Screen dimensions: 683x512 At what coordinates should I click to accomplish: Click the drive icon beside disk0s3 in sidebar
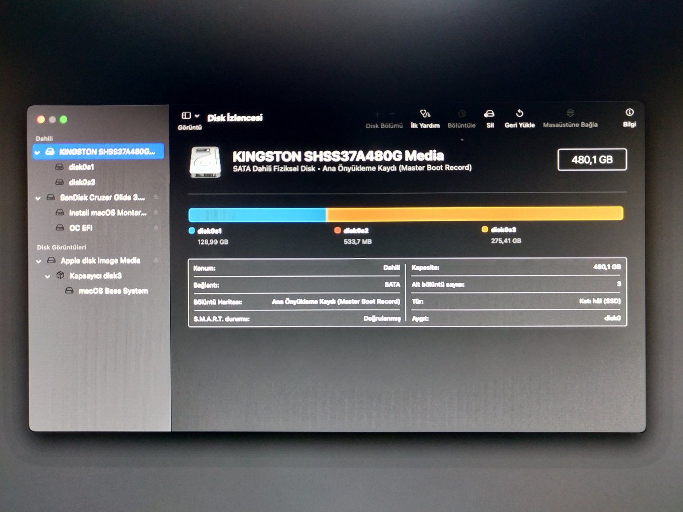tap(59, 182)
